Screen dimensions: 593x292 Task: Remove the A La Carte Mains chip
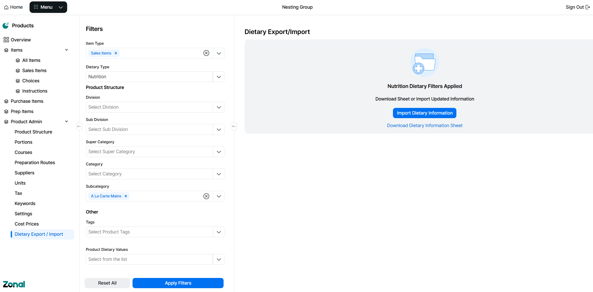(126, 196)
